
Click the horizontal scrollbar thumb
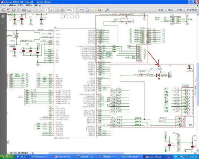point(86,153)
